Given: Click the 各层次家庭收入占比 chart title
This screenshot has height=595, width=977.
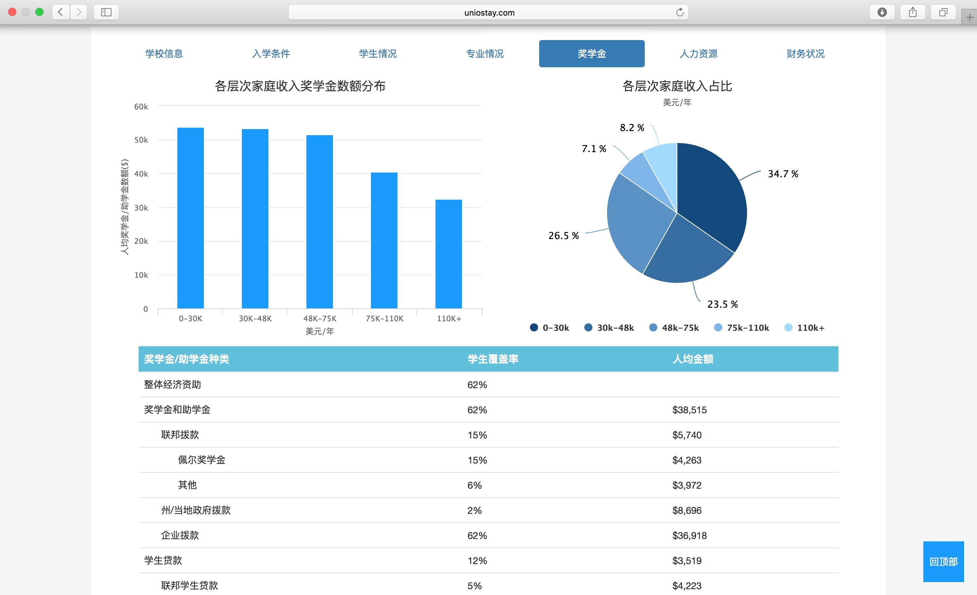Looking at the screenshot, I should (677, 86).
